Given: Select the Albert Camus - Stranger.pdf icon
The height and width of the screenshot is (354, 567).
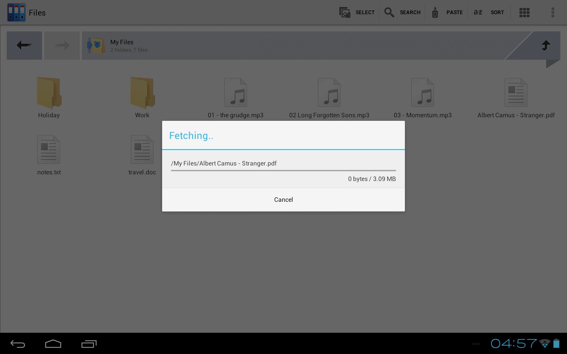Looking at the screenshot, I should coord(516,92).
